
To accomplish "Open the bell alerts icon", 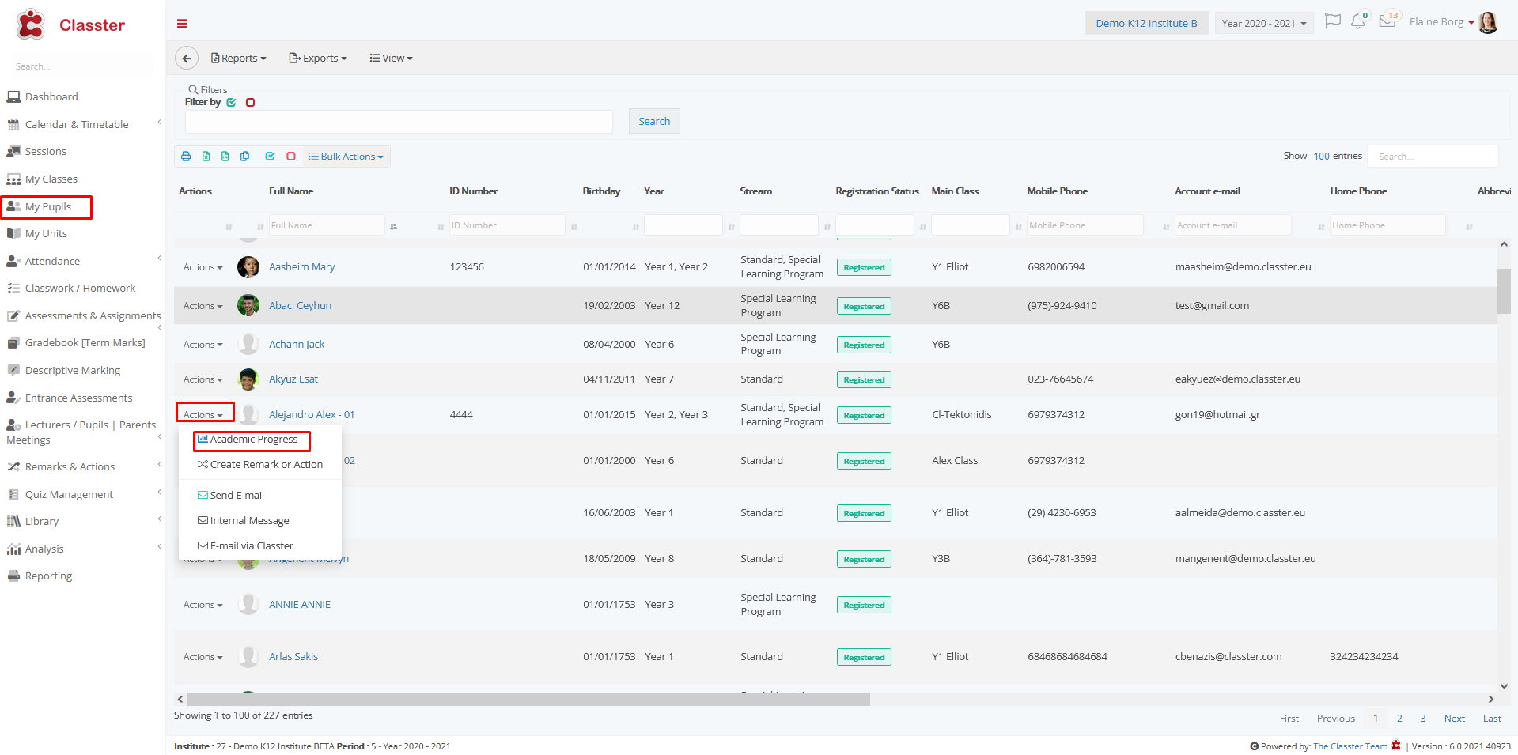I will [1358, 21].
